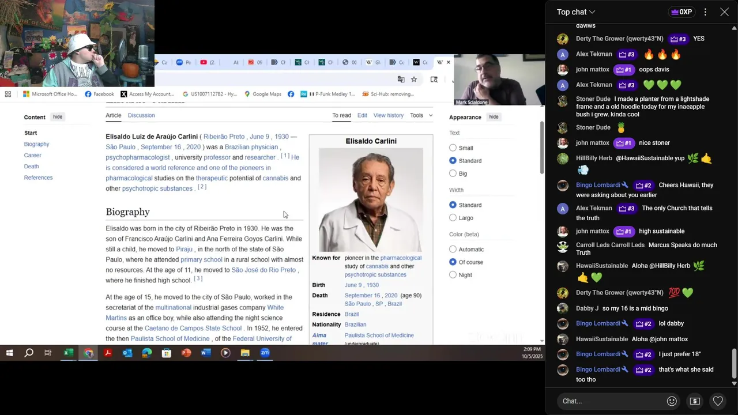Open Windows Start menu
This screenshot has width=738, height=415.
[9, 353]
